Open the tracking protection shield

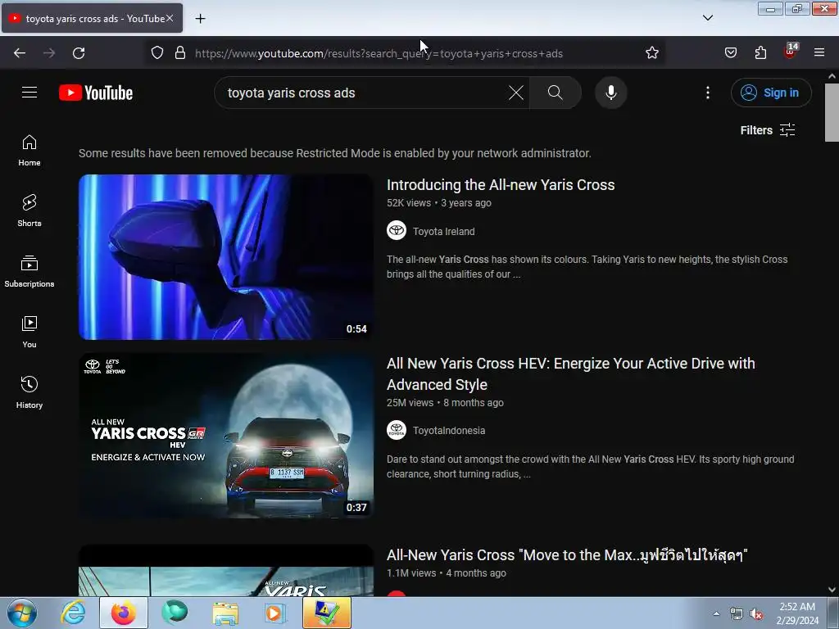(x=157, y=53)
